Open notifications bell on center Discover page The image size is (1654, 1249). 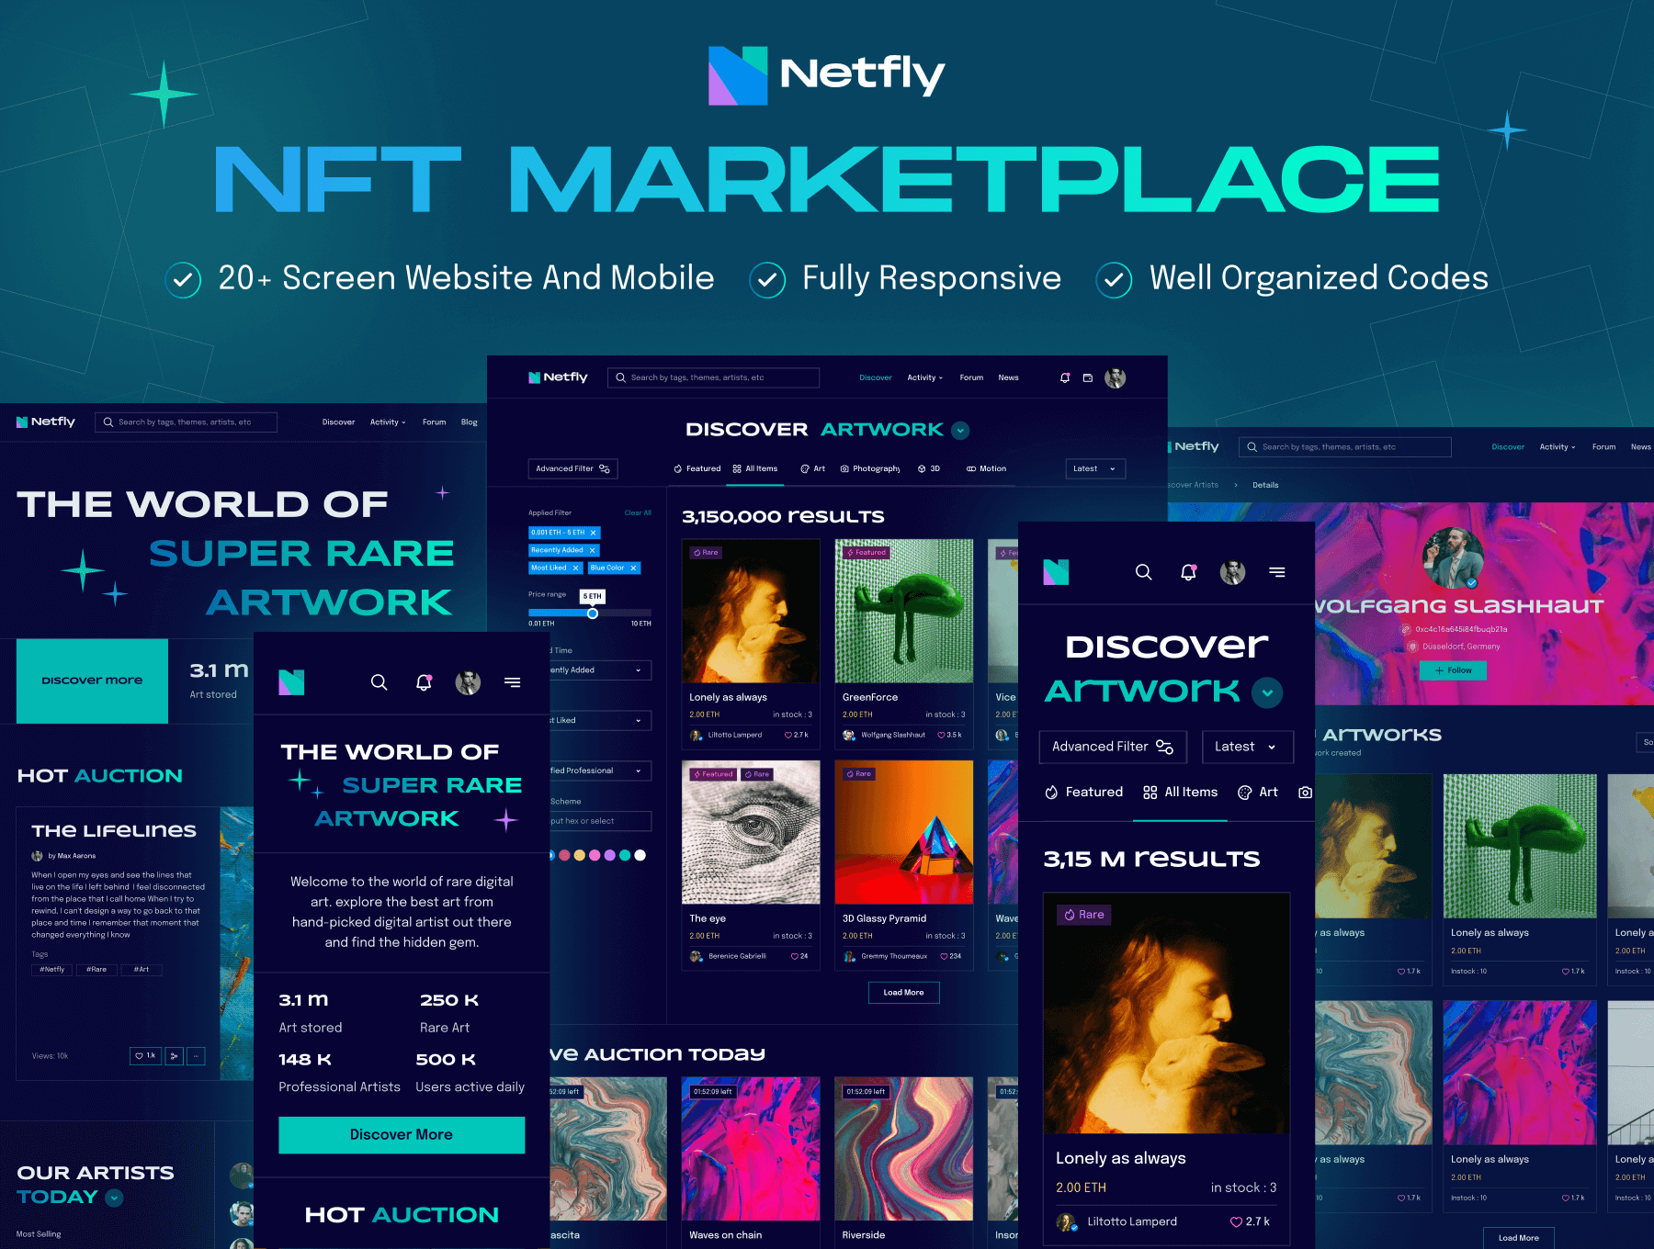(1065, 377)
